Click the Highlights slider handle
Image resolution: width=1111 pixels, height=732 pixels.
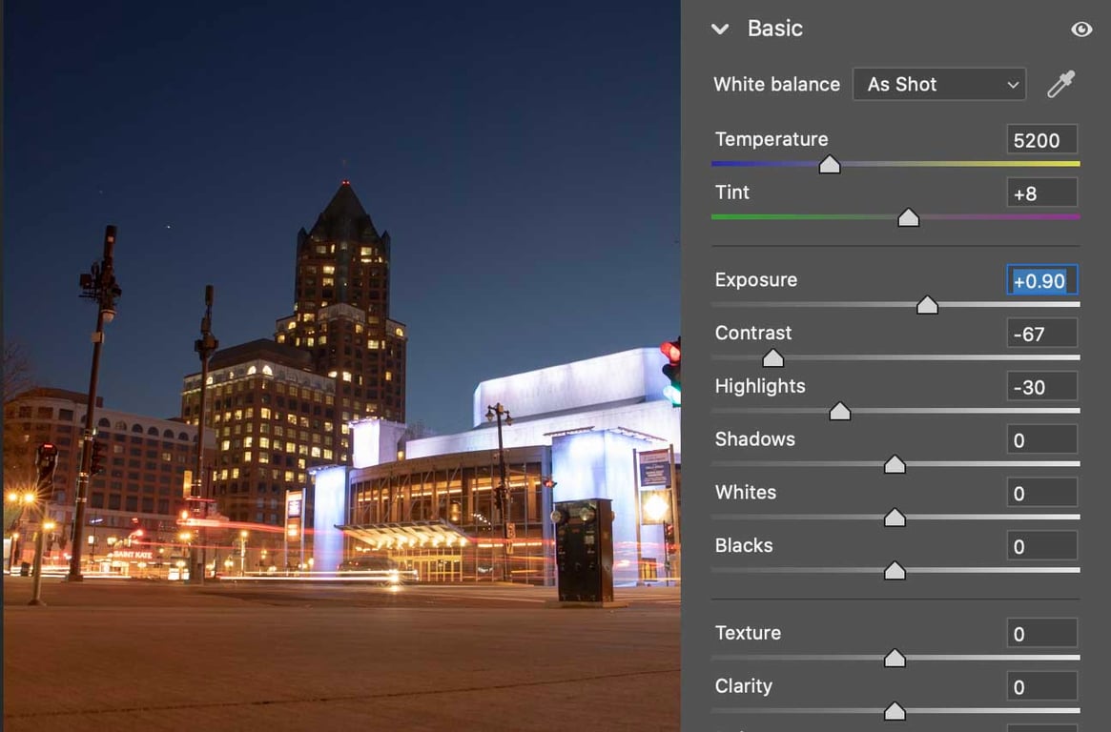(840, 411)
